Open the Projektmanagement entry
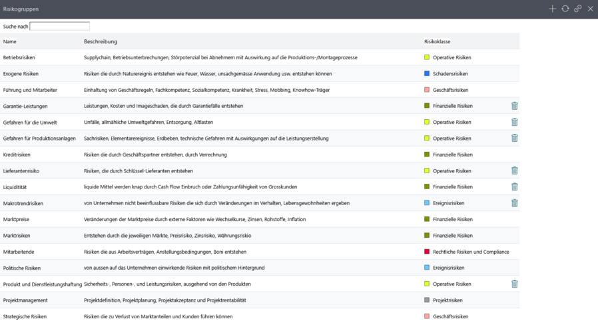598x321 pixels. pos(25,300)
